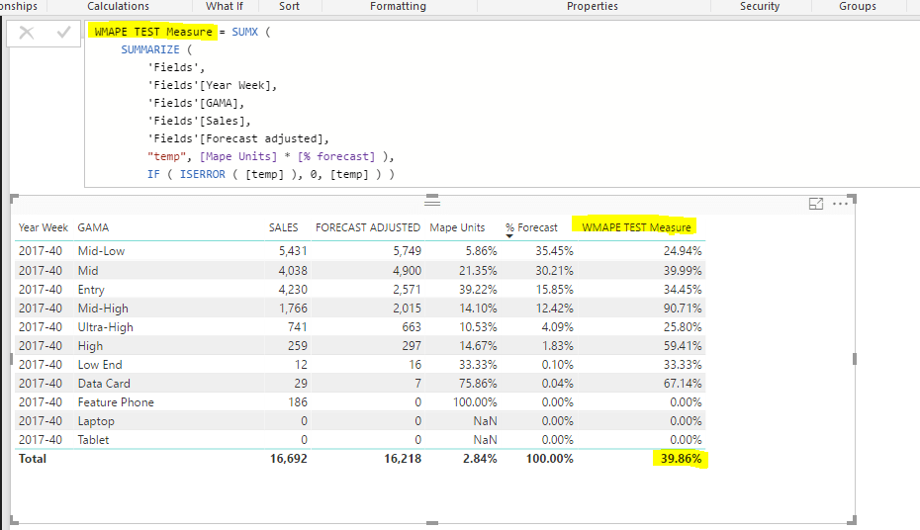Click total sales value 16,692

coord(288,459)
